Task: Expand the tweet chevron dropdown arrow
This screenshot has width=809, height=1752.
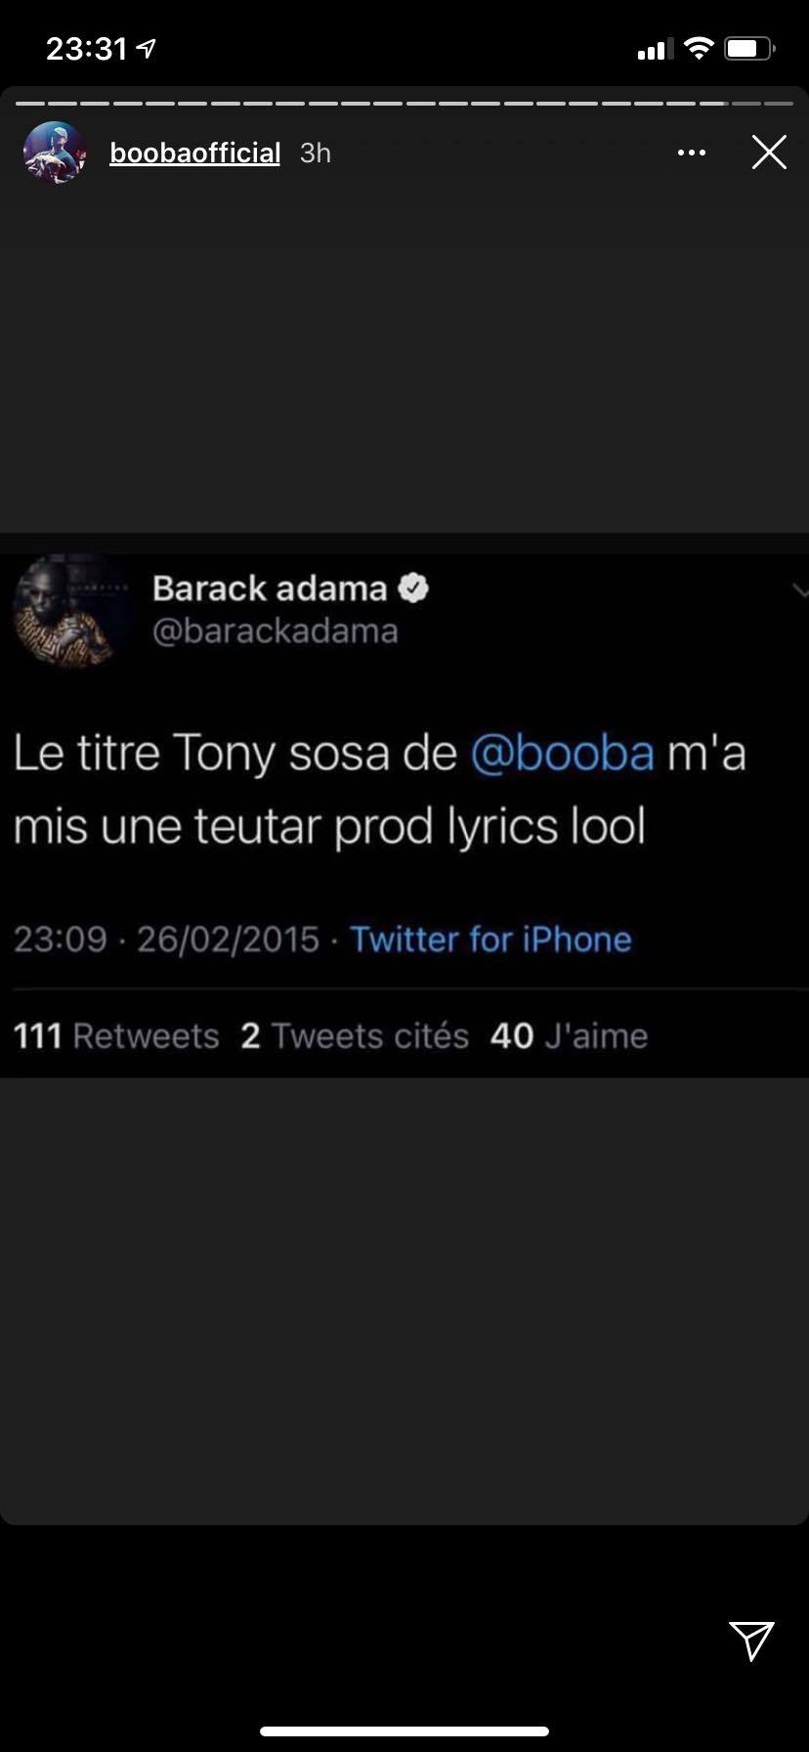Action: [800, 590]
